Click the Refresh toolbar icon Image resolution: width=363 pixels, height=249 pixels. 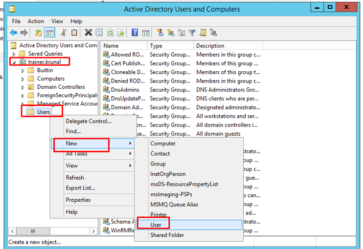(x=111, y=33)
